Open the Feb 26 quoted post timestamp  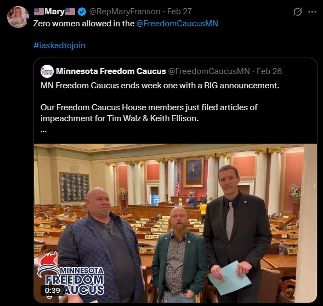point(269,71)
